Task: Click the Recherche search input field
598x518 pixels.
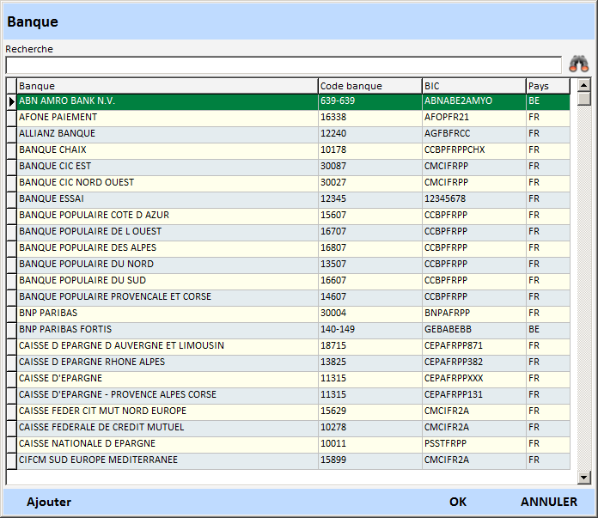Action: coord(284,65)
